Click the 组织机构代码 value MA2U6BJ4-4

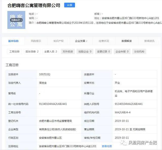tap(123, 113)
